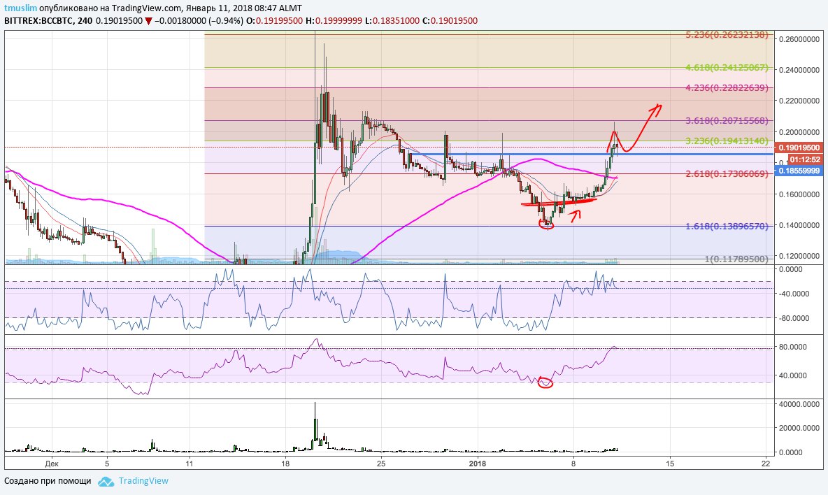Select the 4.236(0.22822639) Fibonacci label
Screen dimensions: 828x495
tap(727, 87)
